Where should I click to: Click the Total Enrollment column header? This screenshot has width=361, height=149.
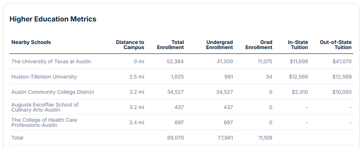(x=170, y=45)
